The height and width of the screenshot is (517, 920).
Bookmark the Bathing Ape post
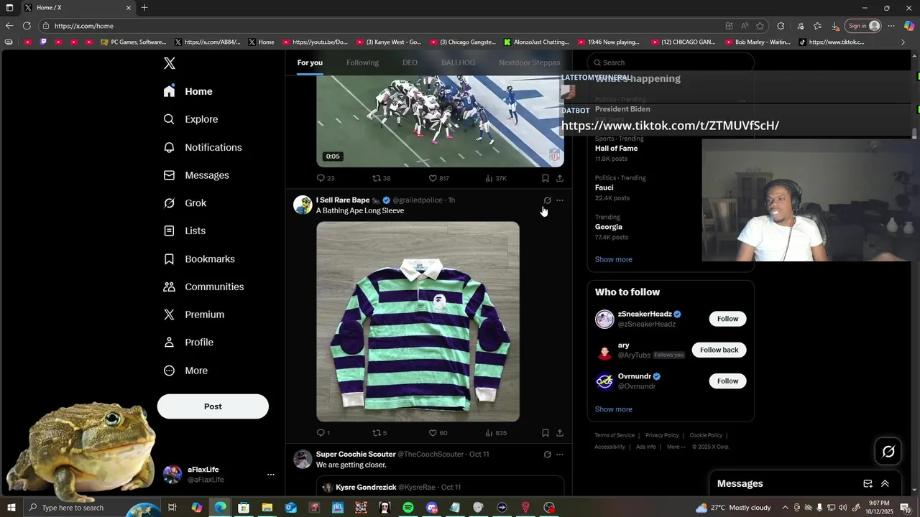(546, 433)
